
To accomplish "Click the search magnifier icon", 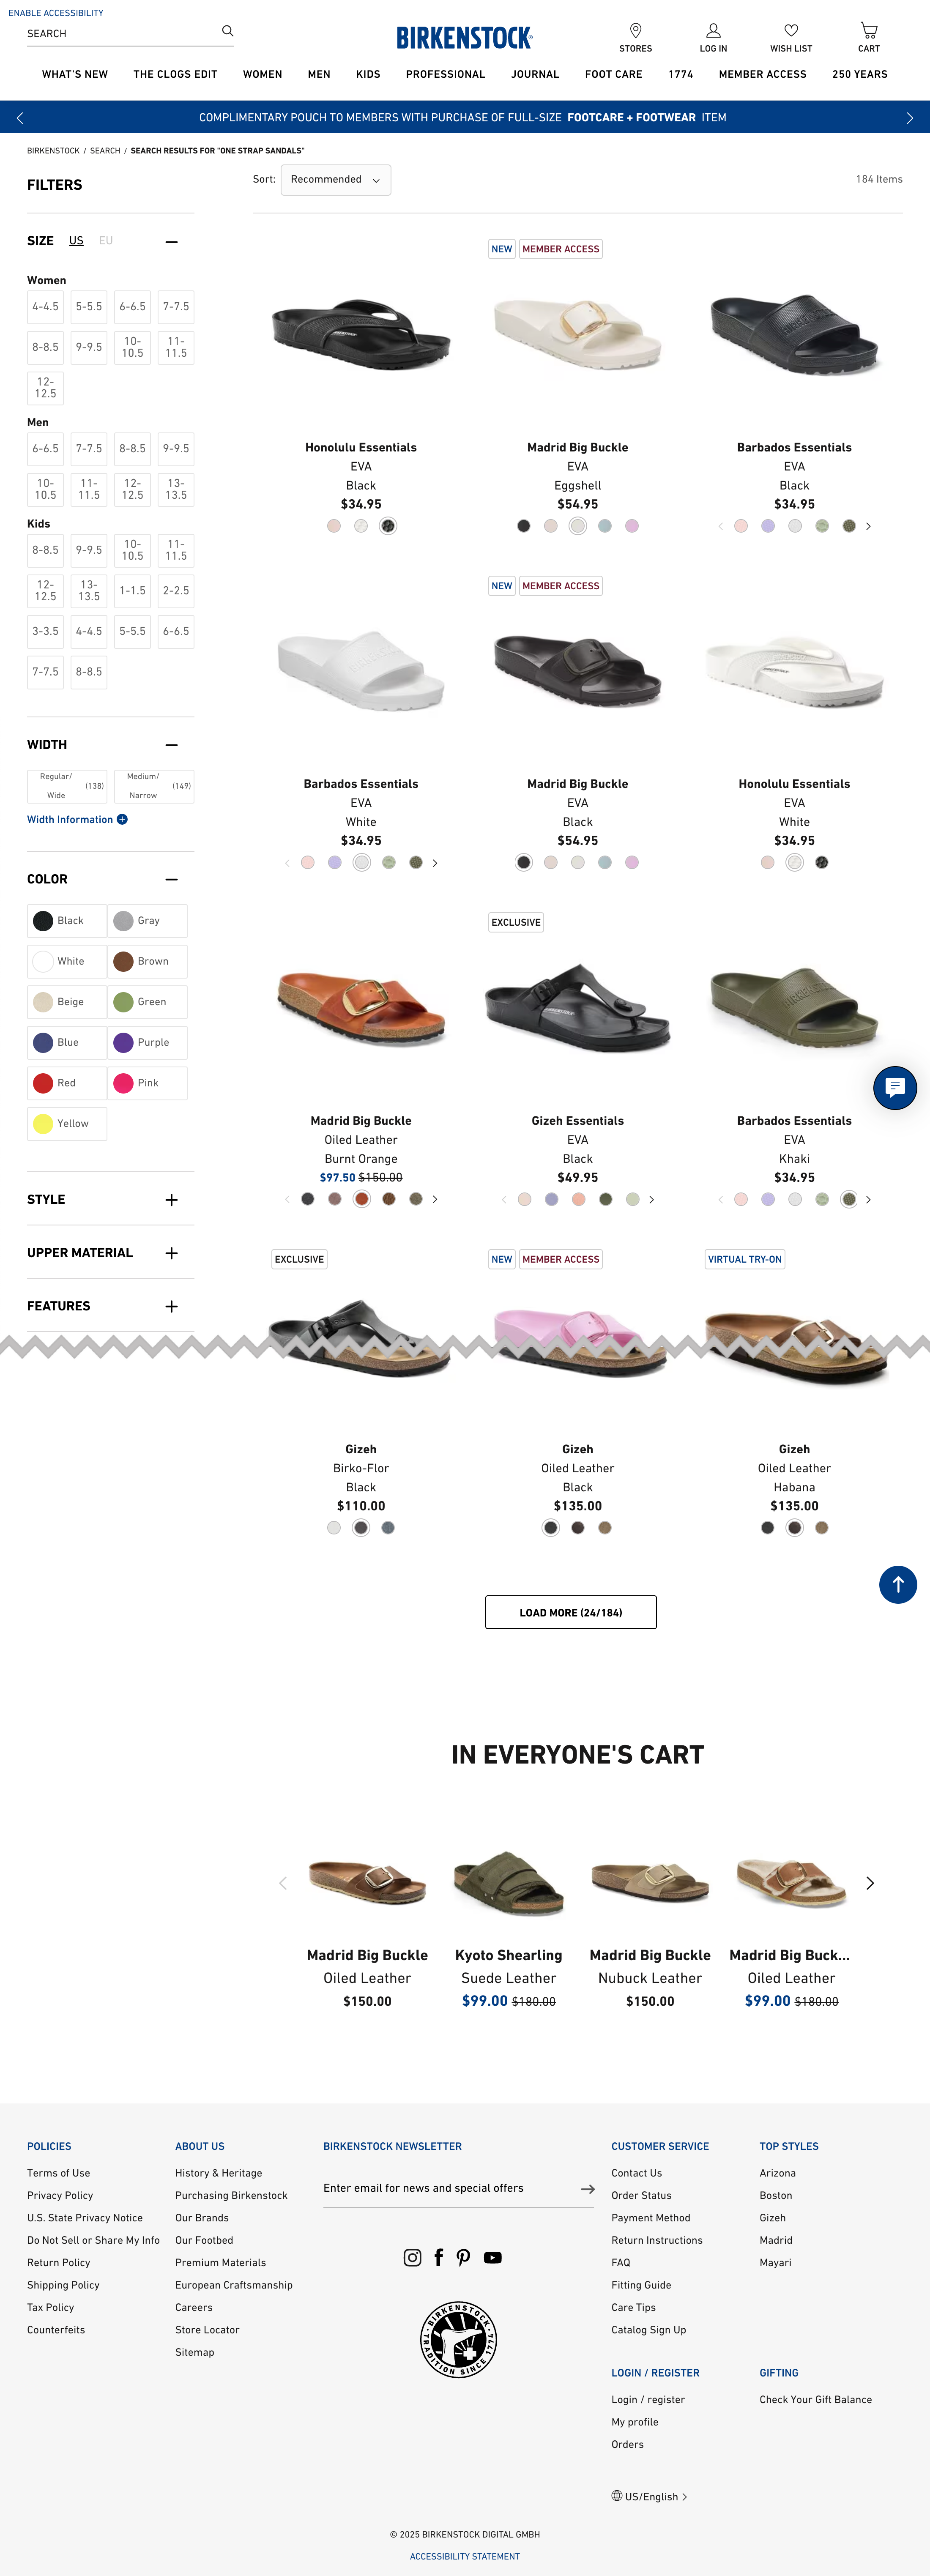I will click(228, 31).
